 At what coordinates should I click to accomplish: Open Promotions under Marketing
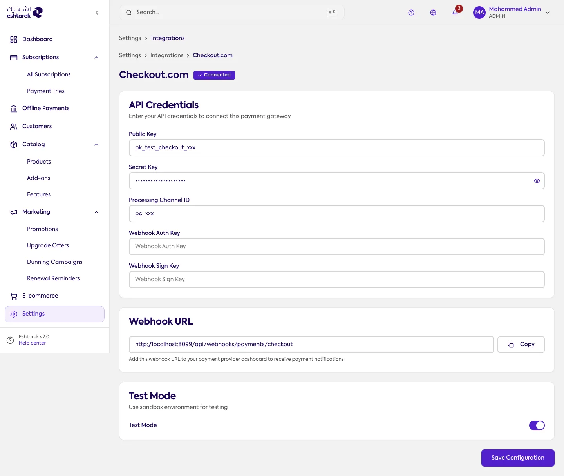[x=42, y=229]
